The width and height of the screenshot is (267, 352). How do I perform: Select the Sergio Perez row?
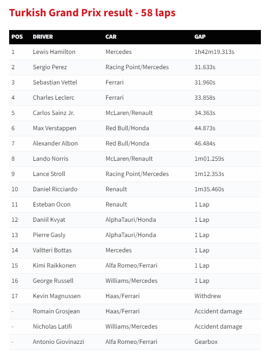point(135,67)
